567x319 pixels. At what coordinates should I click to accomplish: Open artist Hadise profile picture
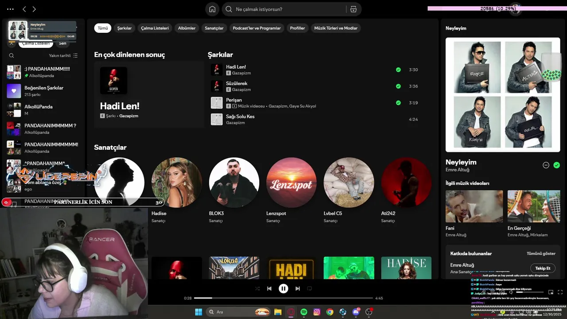click(177, 183)
